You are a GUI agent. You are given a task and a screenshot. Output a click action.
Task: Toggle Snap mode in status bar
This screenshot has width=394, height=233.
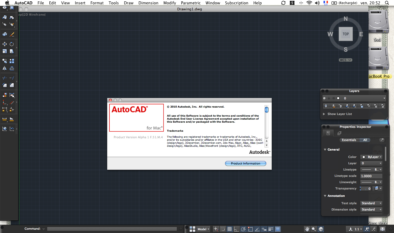223,229
